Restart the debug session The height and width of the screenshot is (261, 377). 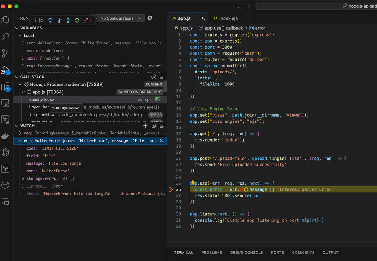click(77, 20)
